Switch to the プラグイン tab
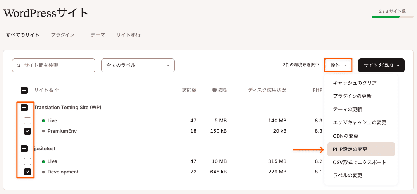The width and height of the screenshot is (417, 194). point(63,35)
